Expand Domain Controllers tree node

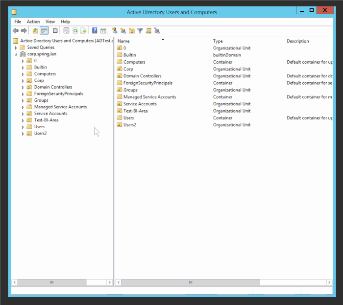(23, 88)
